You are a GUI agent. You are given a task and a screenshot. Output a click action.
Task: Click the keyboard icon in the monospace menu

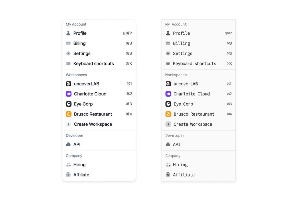coord(168,64)
